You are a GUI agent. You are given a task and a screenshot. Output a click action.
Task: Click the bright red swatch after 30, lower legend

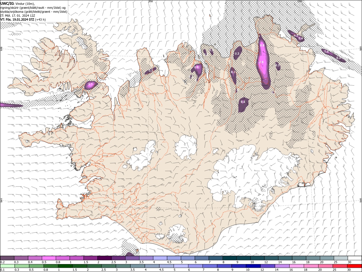(354, 266)
